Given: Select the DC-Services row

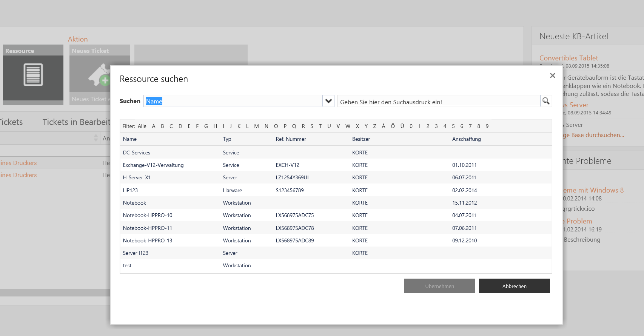Looking at the screenshot, I should click(336, 153).
